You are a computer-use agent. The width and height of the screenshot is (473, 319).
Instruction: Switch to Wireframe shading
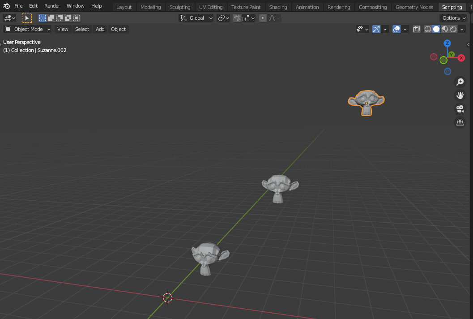[428, 29]
